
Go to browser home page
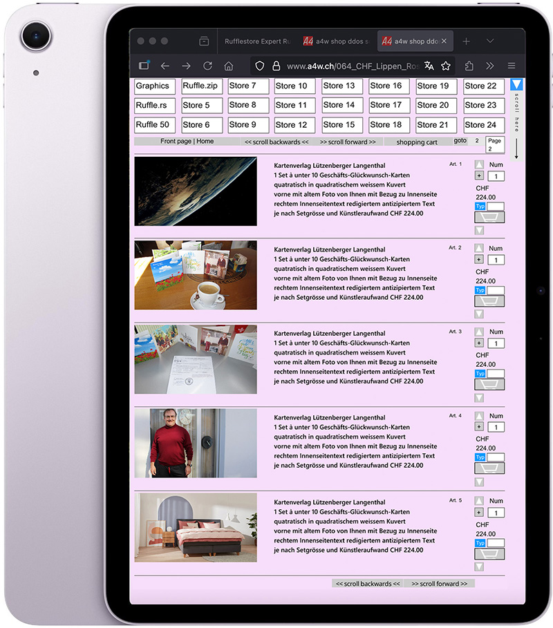pyautogui.click(x=229, y=66)
